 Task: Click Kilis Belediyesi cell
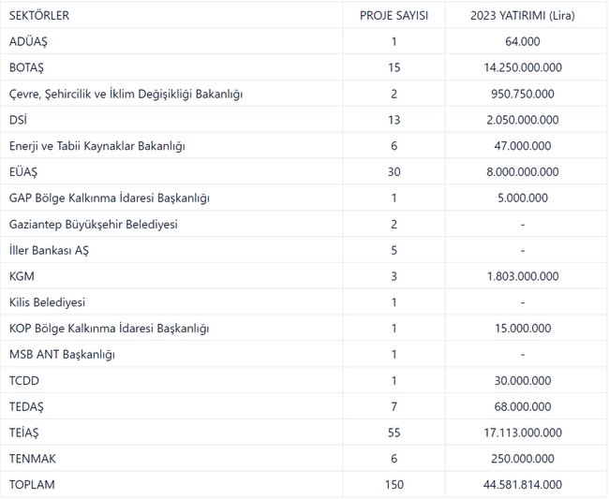point(47,302)
